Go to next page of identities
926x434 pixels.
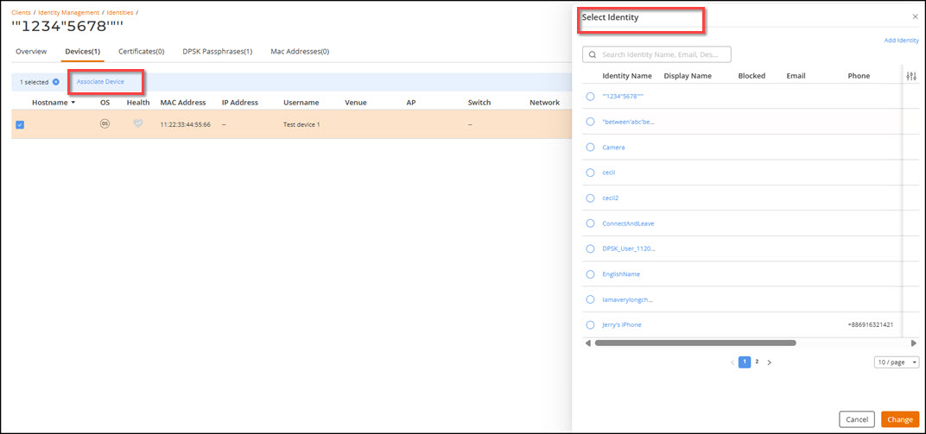pos(770,362)
